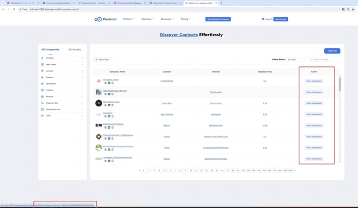
Task: Open the Show Rows items dropdown
Action: click(296, 60)
